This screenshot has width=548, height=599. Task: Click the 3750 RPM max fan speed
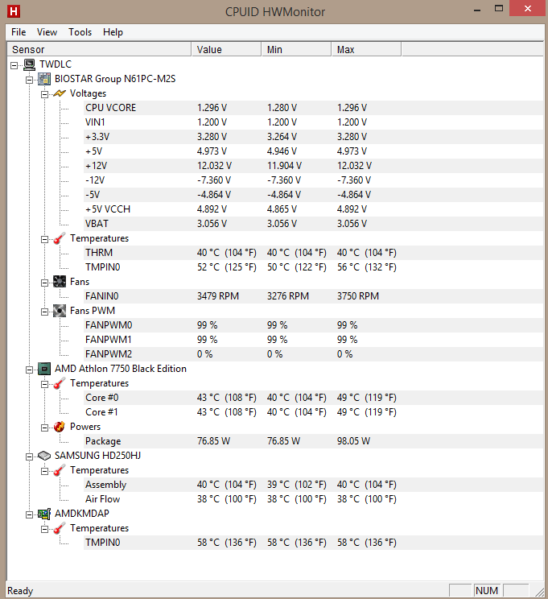(x=358, y=296)
